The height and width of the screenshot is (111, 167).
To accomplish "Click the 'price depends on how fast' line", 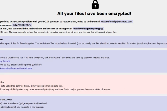I will [x=58, y=32].
